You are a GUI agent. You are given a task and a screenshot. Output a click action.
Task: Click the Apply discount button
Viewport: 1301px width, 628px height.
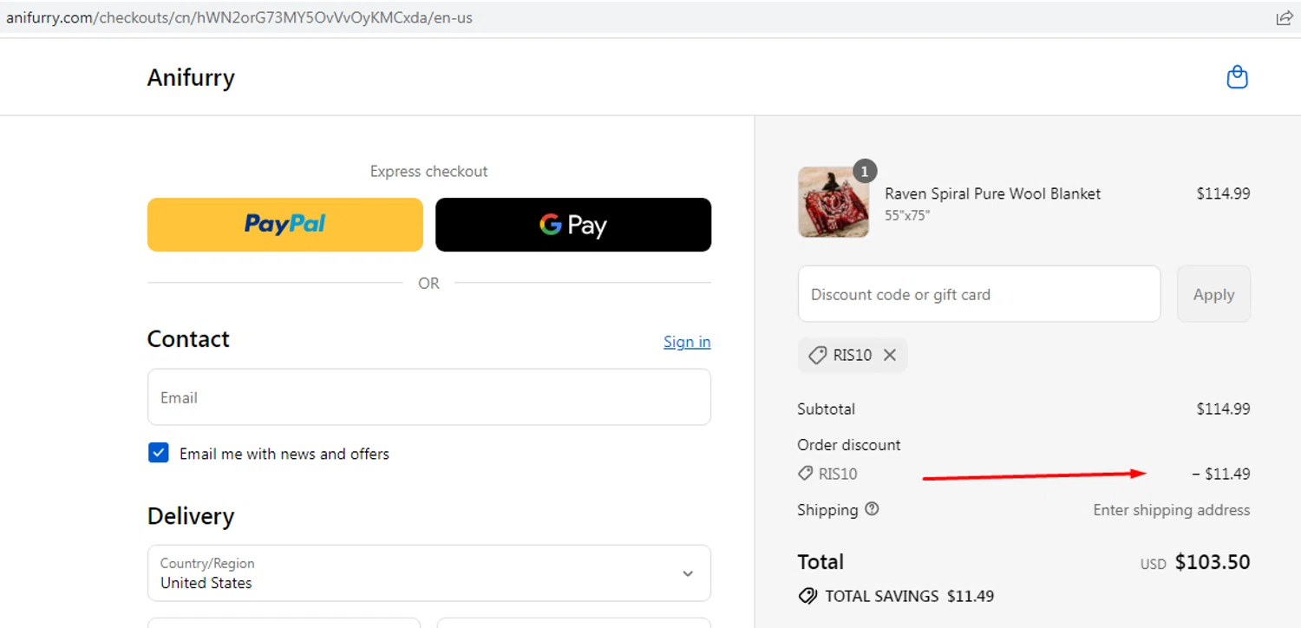(1213, 294)
